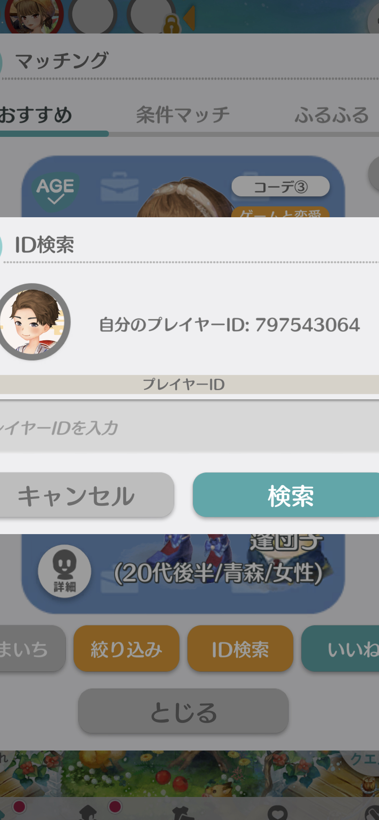Screen dimensions: 379x820
Task: Select the コーデ③ label
Action: [x=281, y=187]
